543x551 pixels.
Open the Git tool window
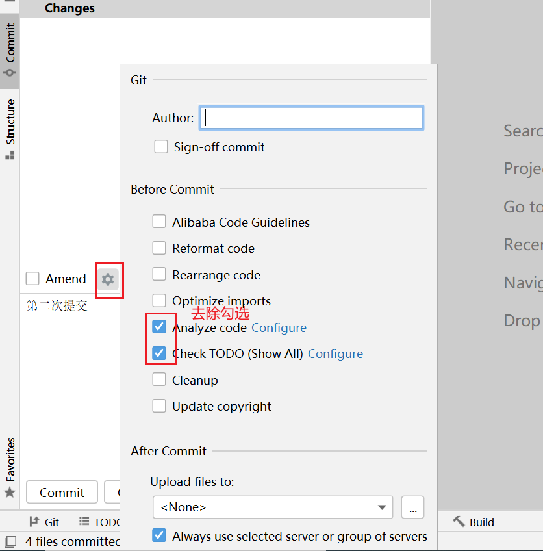(x=44, y=522)
